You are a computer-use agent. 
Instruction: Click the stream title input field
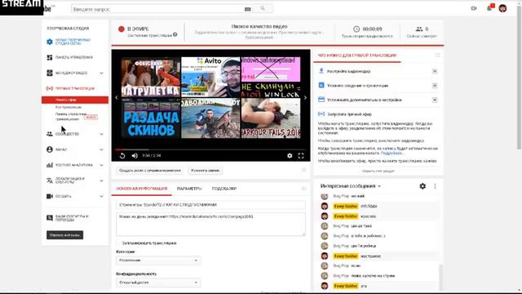(x=210, y=205)
